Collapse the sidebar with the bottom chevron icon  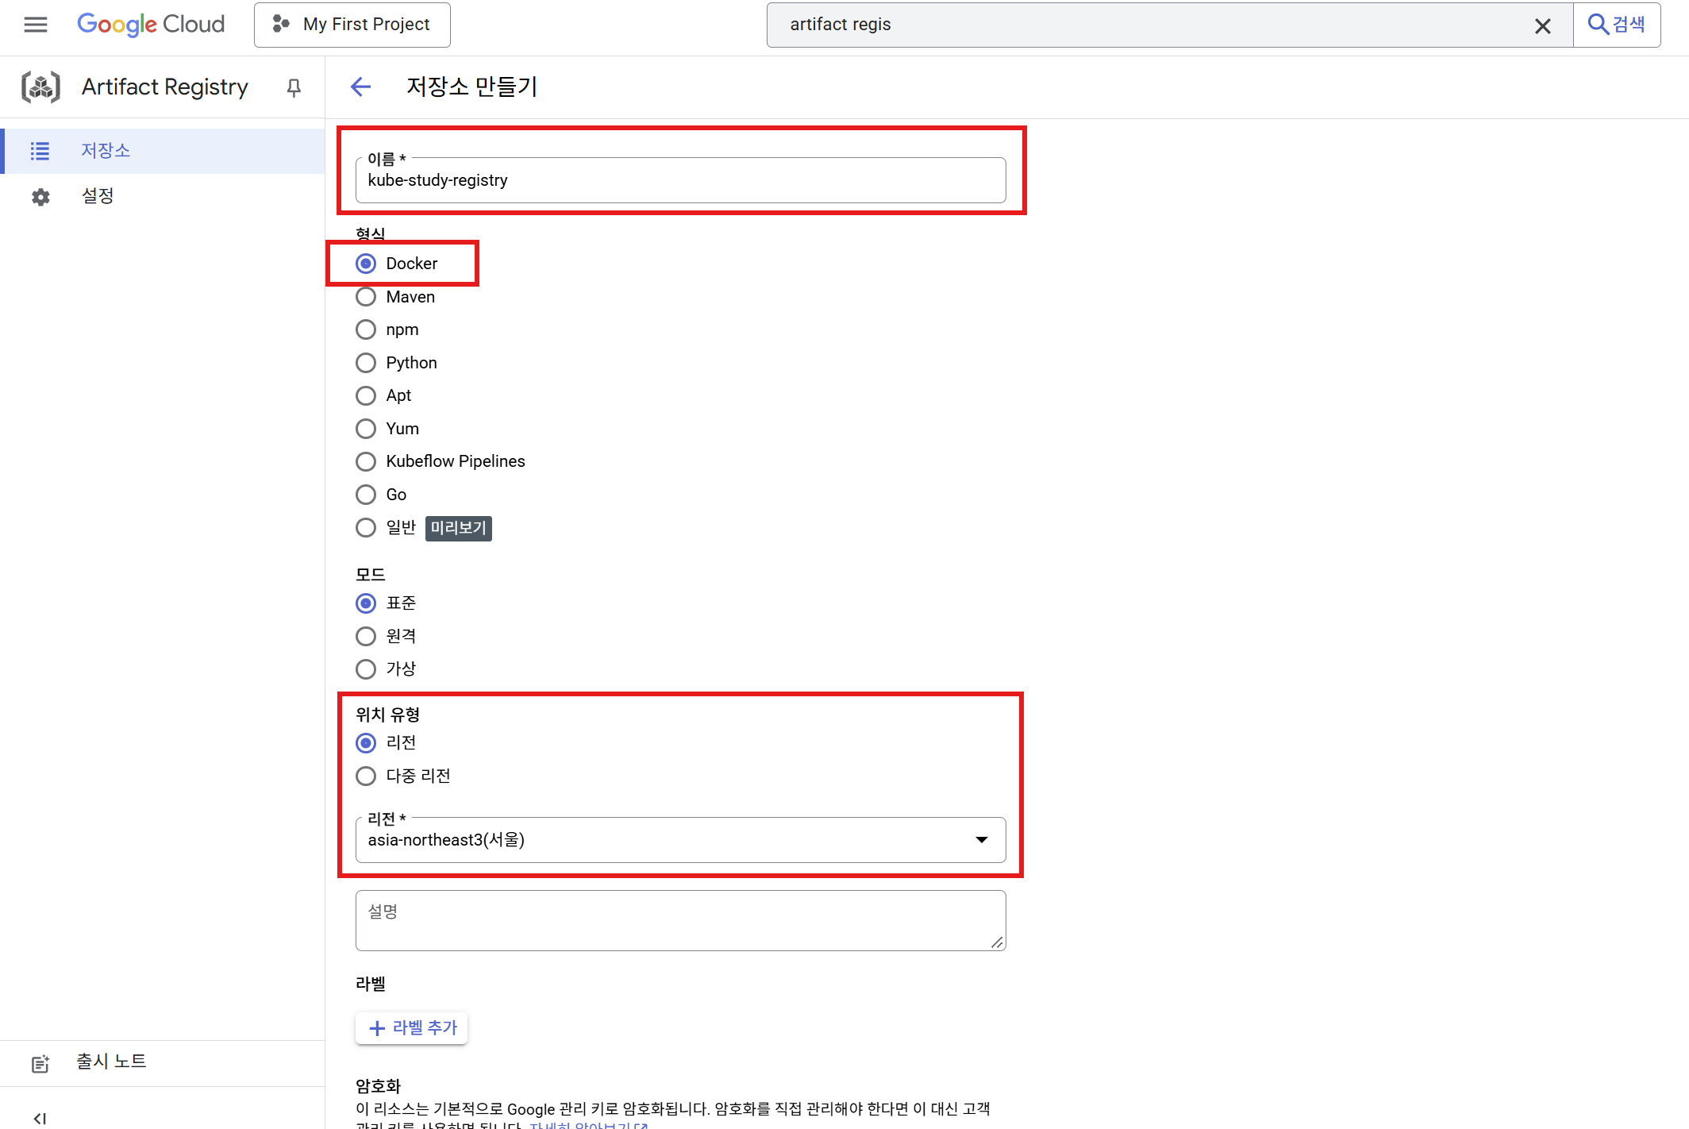[40, 1118]
